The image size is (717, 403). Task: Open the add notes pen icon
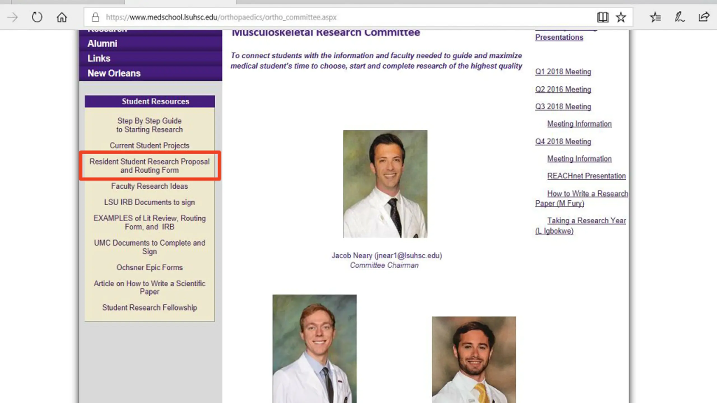(679, 17)
